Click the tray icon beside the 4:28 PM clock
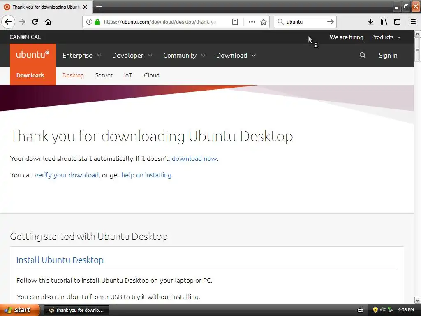 [x=390, y=310]
